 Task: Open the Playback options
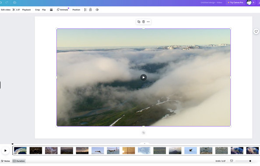(27, 10)
